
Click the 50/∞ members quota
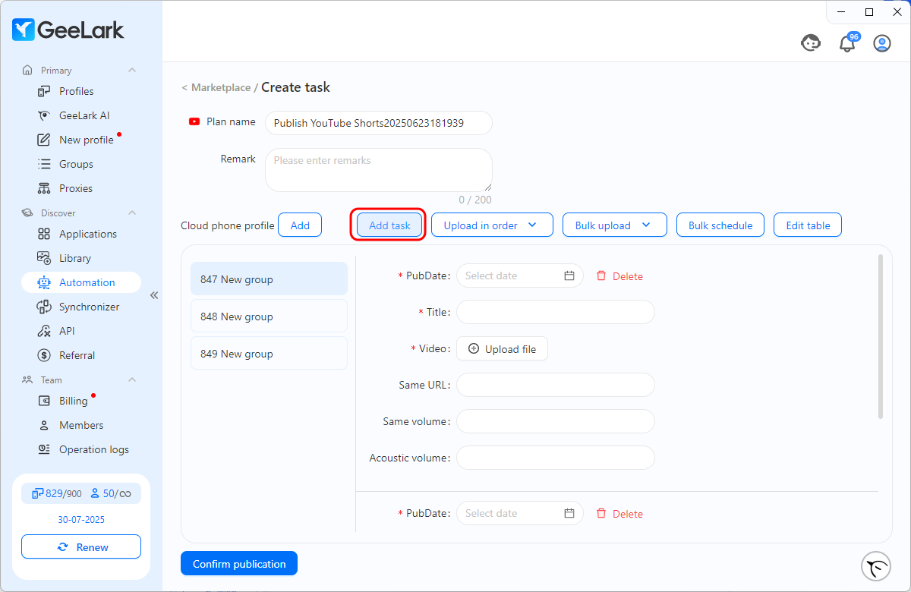[111, 493]
